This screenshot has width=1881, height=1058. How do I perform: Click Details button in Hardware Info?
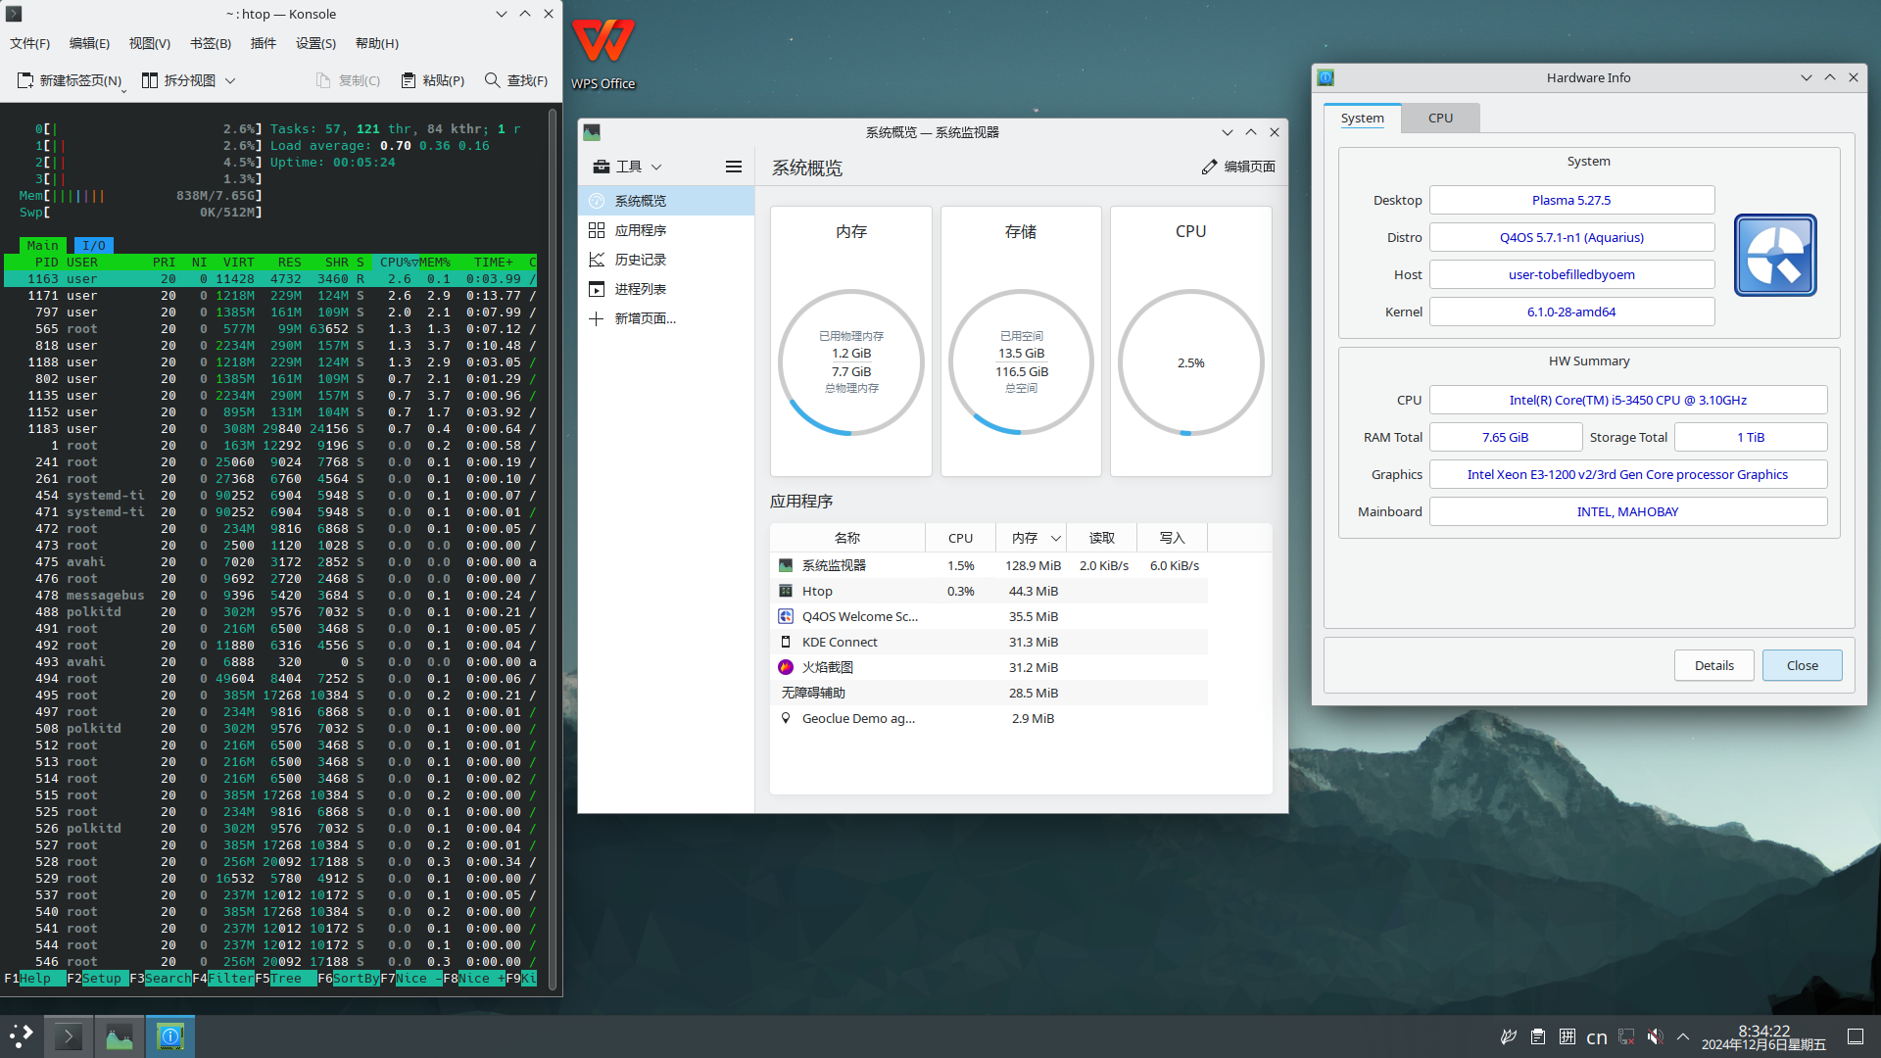[x=1713, y=665]
